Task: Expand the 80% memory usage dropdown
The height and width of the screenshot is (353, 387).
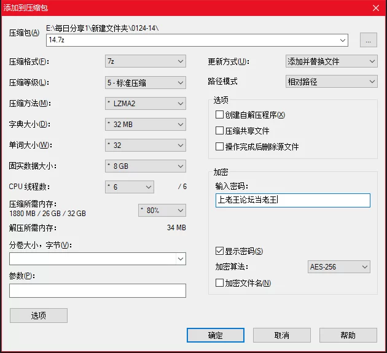Action: tap(162, 210)
